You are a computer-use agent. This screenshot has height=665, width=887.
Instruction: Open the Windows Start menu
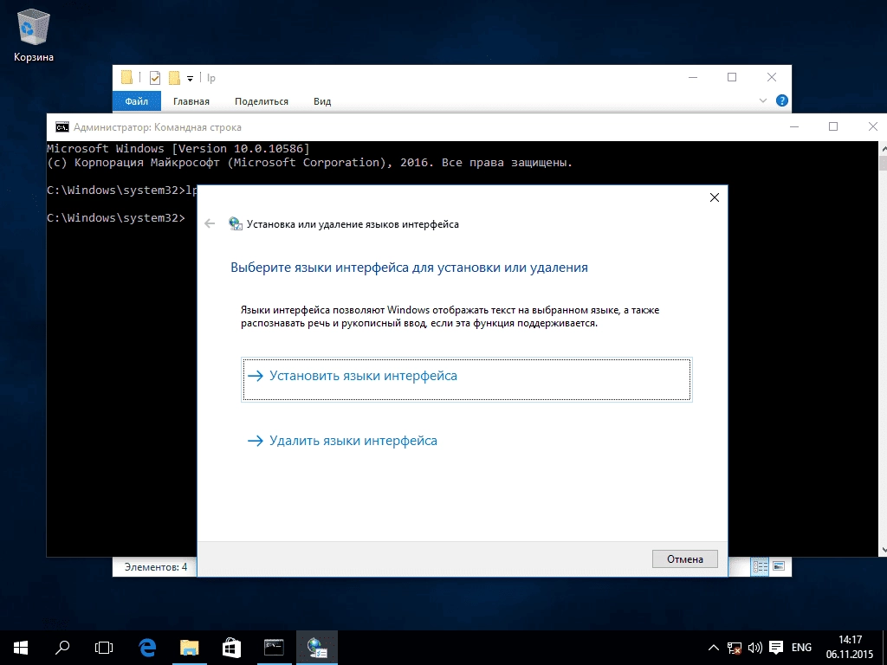click(21, 648)
